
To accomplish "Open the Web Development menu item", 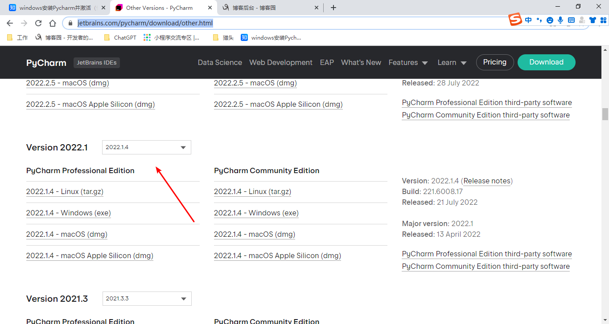I will point(281,62).
